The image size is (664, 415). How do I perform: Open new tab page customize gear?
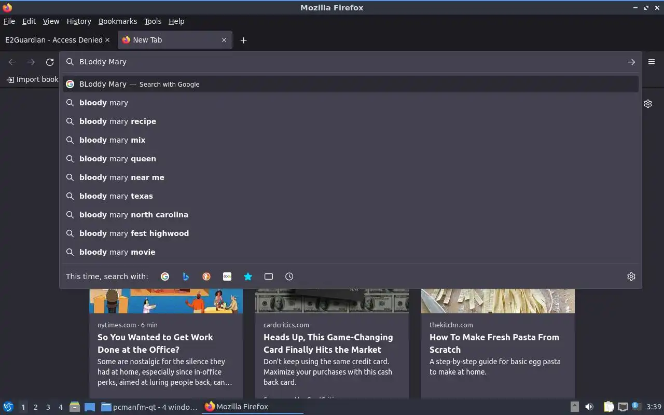click(648, 104)
